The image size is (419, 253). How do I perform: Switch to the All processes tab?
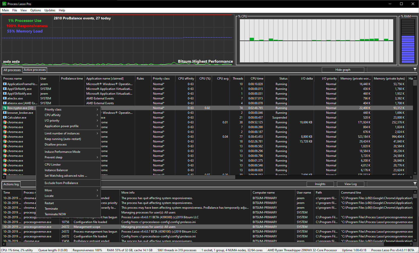coord(12,70)
